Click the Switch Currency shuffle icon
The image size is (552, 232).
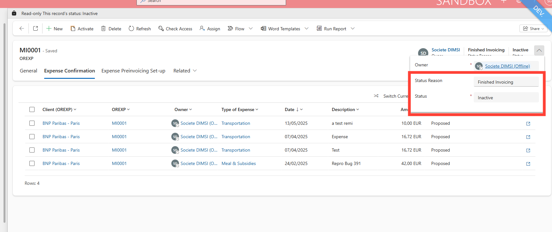[376, 96]
